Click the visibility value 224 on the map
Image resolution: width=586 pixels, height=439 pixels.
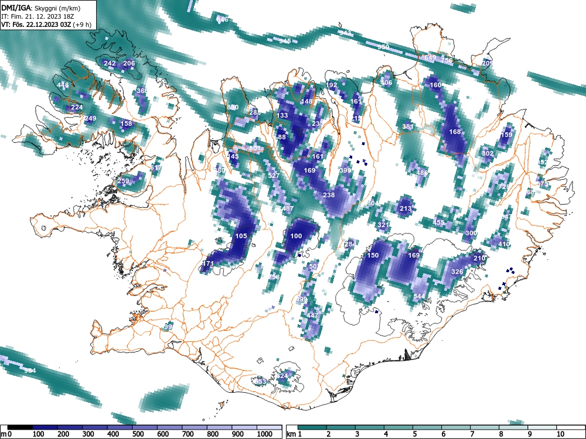[x=77, y=108]
